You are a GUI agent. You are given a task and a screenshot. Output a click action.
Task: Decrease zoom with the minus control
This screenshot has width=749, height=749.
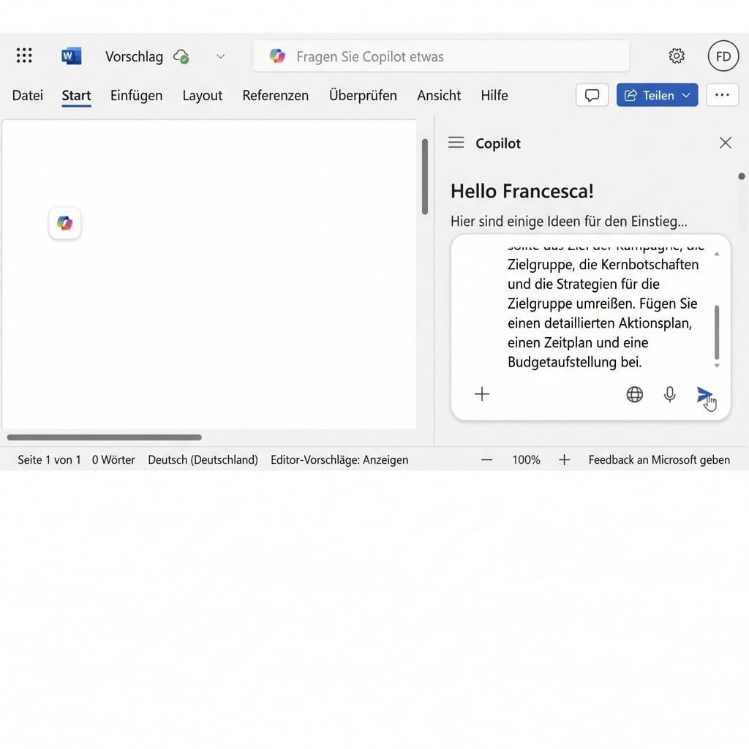pyautogui.click(x=486, y=459)
